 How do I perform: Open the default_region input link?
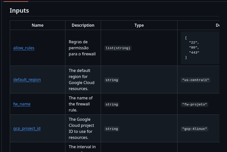(27, 80)
